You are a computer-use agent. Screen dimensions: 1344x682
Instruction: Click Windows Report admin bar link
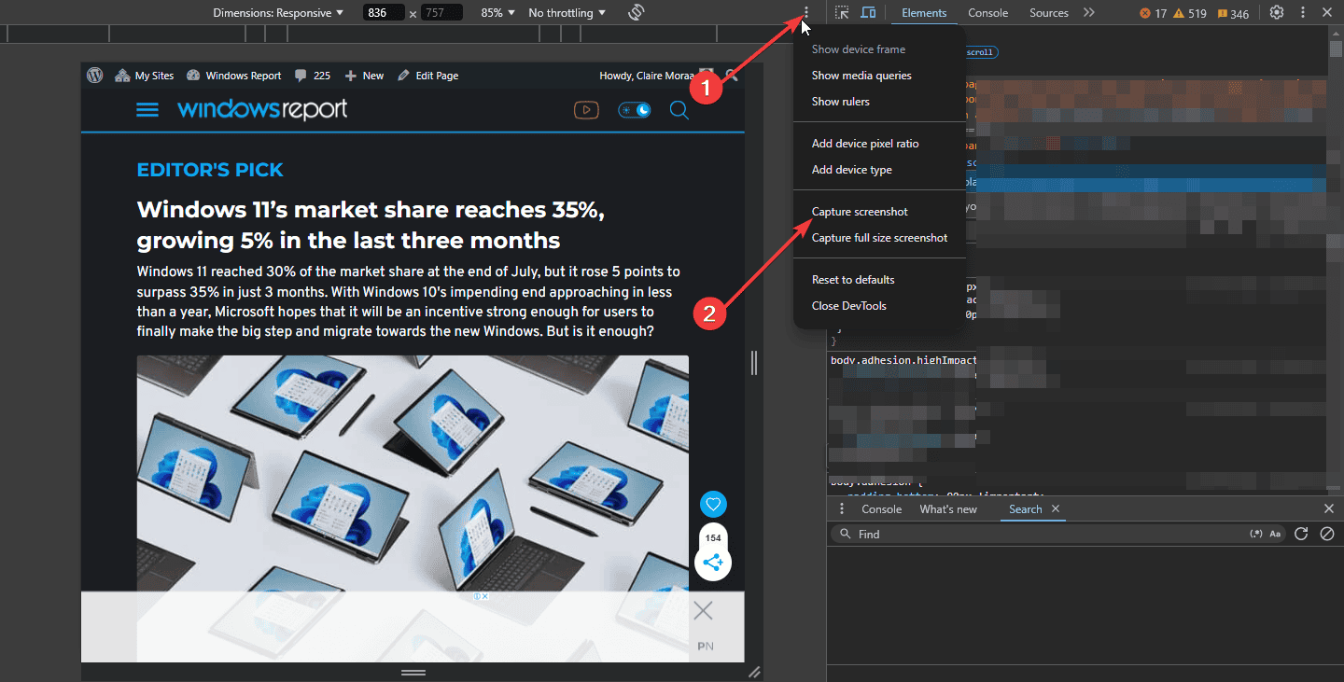click(233, 76)
